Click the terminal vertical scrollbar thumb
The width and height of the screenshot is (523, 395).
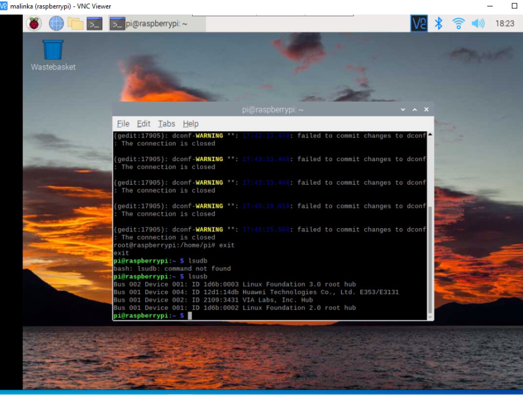click(430, 260)
